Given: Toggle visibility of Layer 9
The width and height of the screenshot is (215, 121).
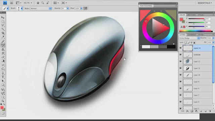Looking at the screenshot, I should click(180, 82).
